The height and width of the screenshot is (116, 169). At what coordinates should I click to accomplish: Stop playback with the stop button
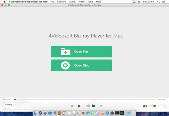[x=72, y=106]
